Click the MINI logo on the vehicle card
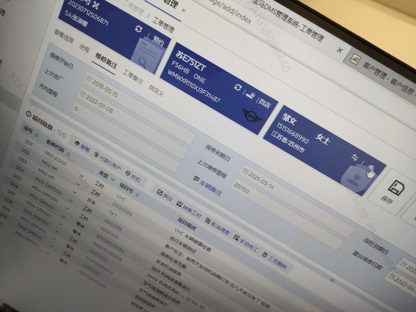Screen dimensions: 416x312 (252, 116)
